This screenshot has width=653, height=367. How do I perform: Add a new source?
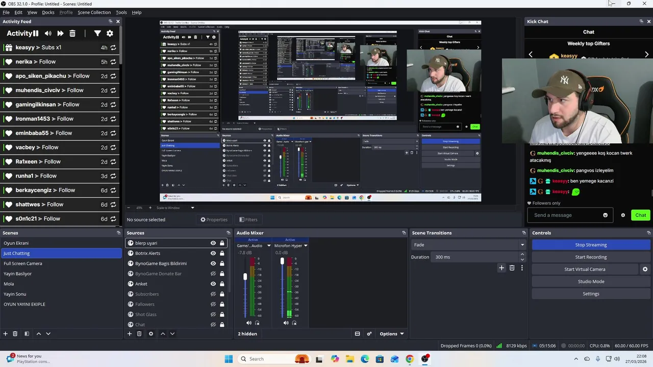click(x=130, y=334)
